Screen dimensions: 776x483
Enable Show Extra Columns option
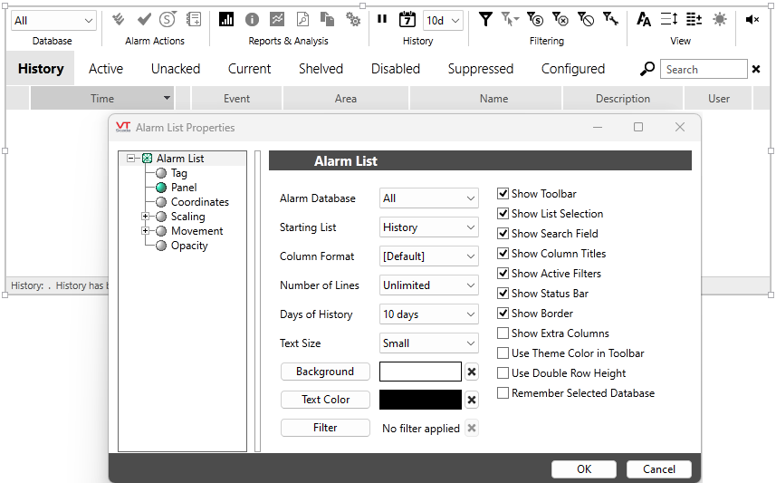click(503, 333)
